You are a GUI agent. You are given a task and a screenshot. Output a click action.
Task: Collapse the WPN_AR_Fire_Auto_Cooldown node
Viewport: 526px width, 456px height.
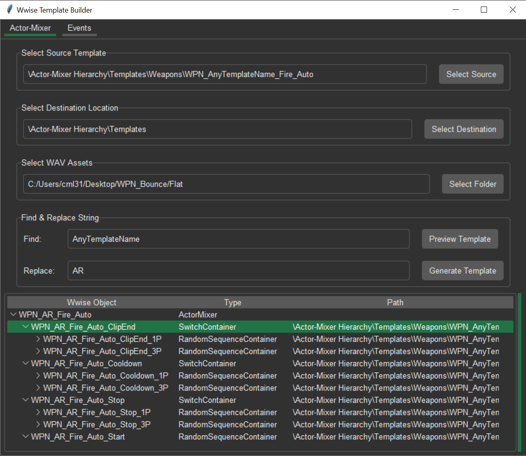coord(26,363)
